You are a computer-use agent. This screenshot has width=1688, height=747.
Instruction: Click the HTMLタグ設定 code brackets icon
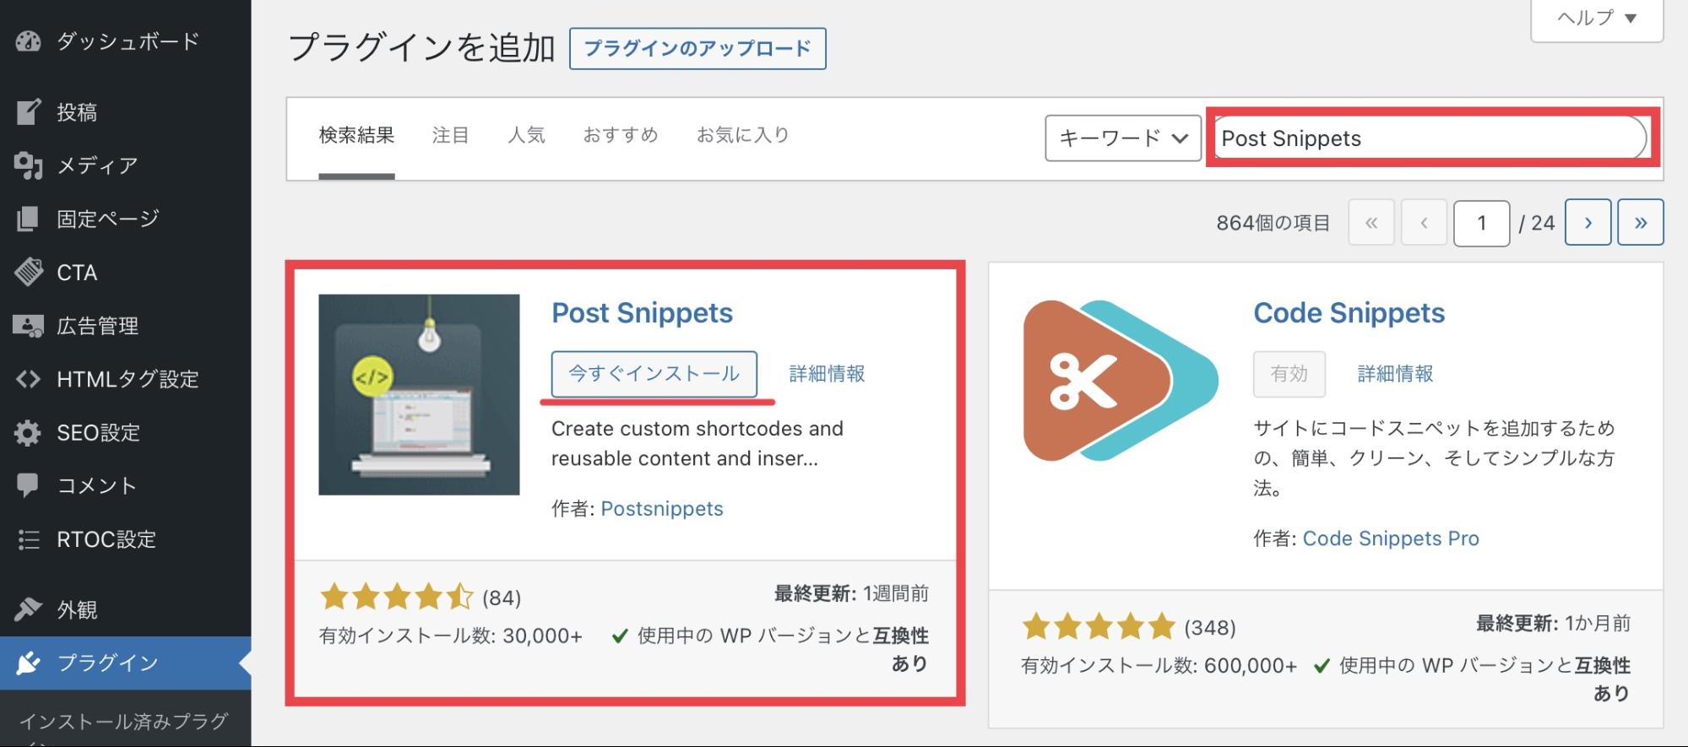tap(28, 379)
